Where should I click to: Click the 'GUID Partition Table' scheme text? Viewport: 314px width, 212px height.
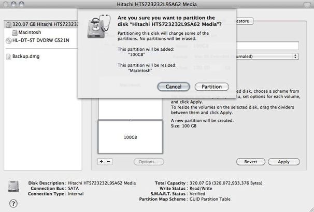point(210,199)
